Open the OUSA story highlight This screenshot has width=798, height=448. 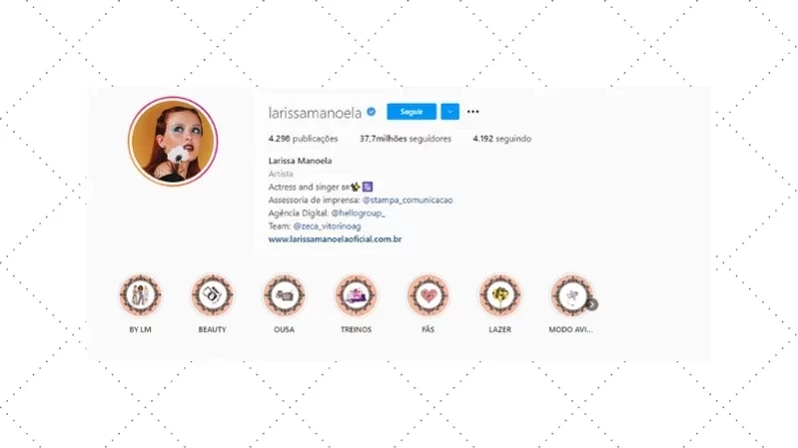tap(284, 295)
